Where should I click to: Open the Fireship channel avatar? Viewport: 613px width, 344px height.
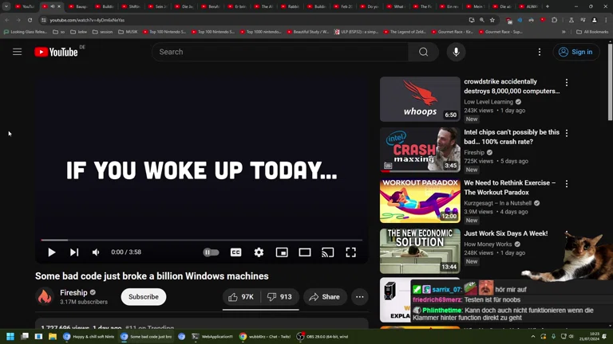pyautogui.click(x=45, y=297)
